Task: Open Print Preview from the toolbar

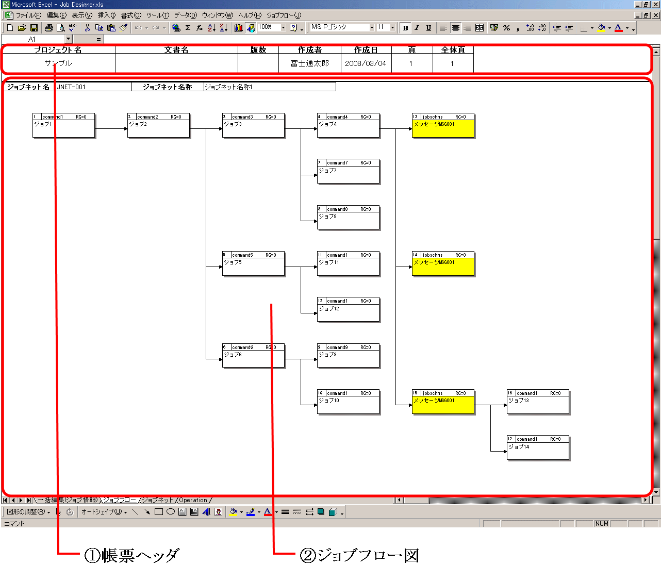Action: coord(60,28)
